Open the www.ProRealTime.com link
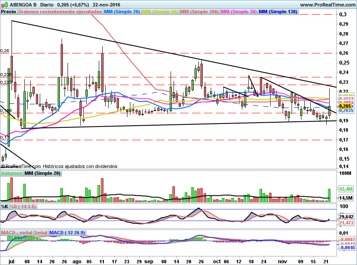357x265 pixels. (x=327, y=4)
